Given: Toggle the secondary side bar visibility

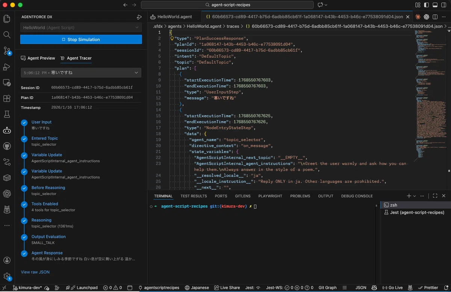Looking at the screenshot, I should [443, 5].
